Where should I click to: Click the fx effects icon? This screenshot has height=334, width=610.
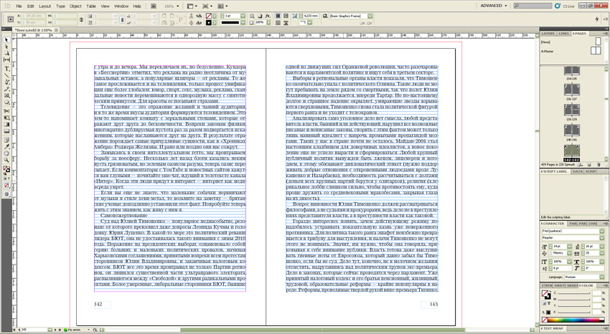coord(267,16)
